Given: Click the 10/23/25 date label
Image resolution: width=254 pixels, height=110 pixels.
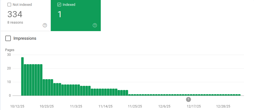Looking at the screenshot, I should click(47, 106).
